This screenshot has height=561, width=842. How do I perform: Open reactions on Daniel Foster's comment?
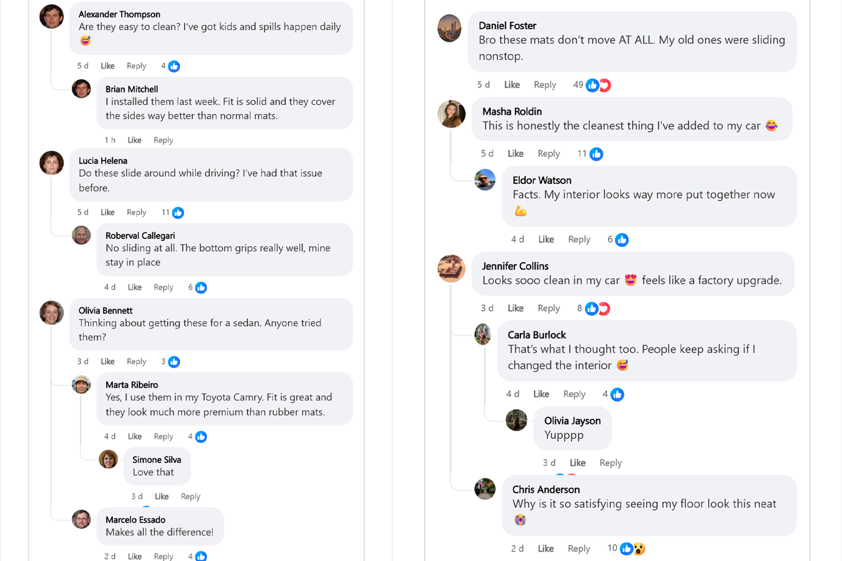pos(598,85)
